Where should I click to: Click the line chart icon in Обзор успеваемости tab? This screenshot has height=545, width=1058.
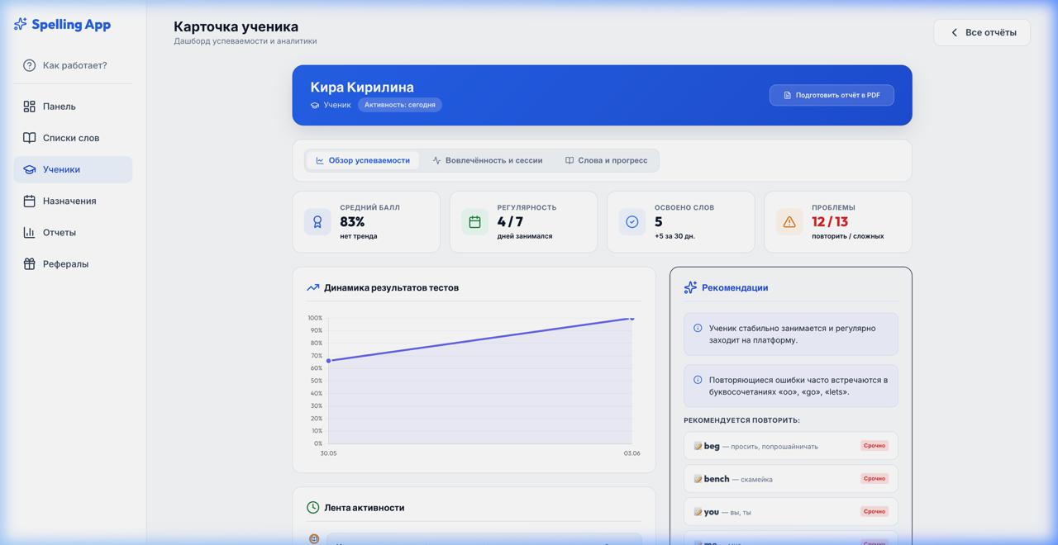point(320,160)
